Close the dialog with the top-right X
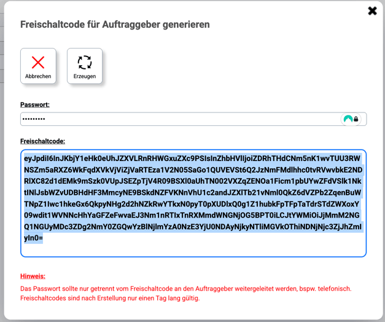 coord(372,10)
